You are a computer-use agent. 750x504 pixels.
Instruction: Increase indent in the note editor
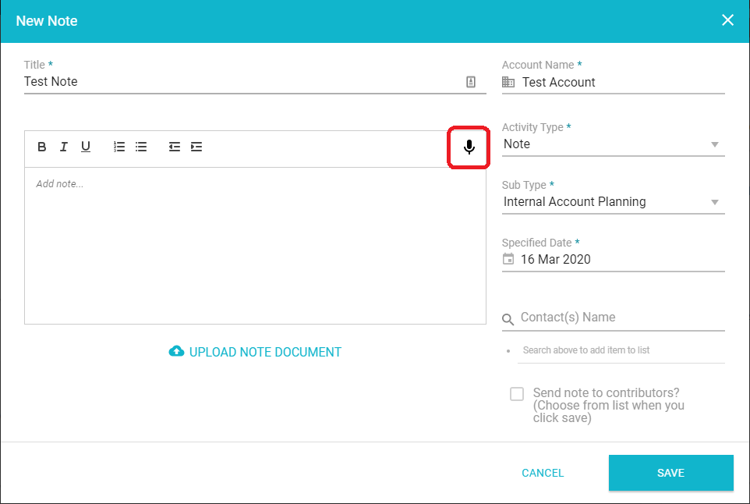click(x=196, y=147)
